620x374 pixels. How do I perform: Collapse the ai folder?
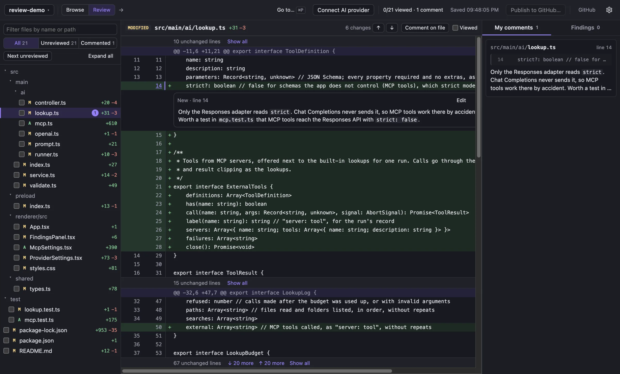(x=16, y=91)
